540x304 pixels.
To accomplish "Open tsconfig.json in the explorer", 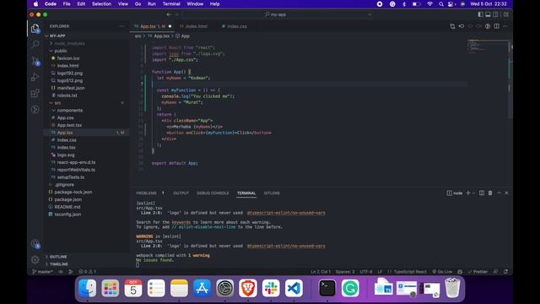I will pos(67,214).
